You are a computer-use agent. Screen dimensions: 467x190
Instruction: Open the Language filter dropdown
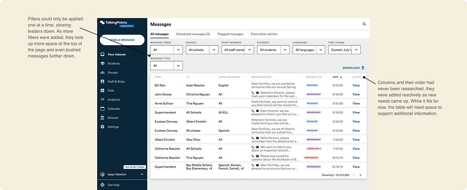click(309, 50)
